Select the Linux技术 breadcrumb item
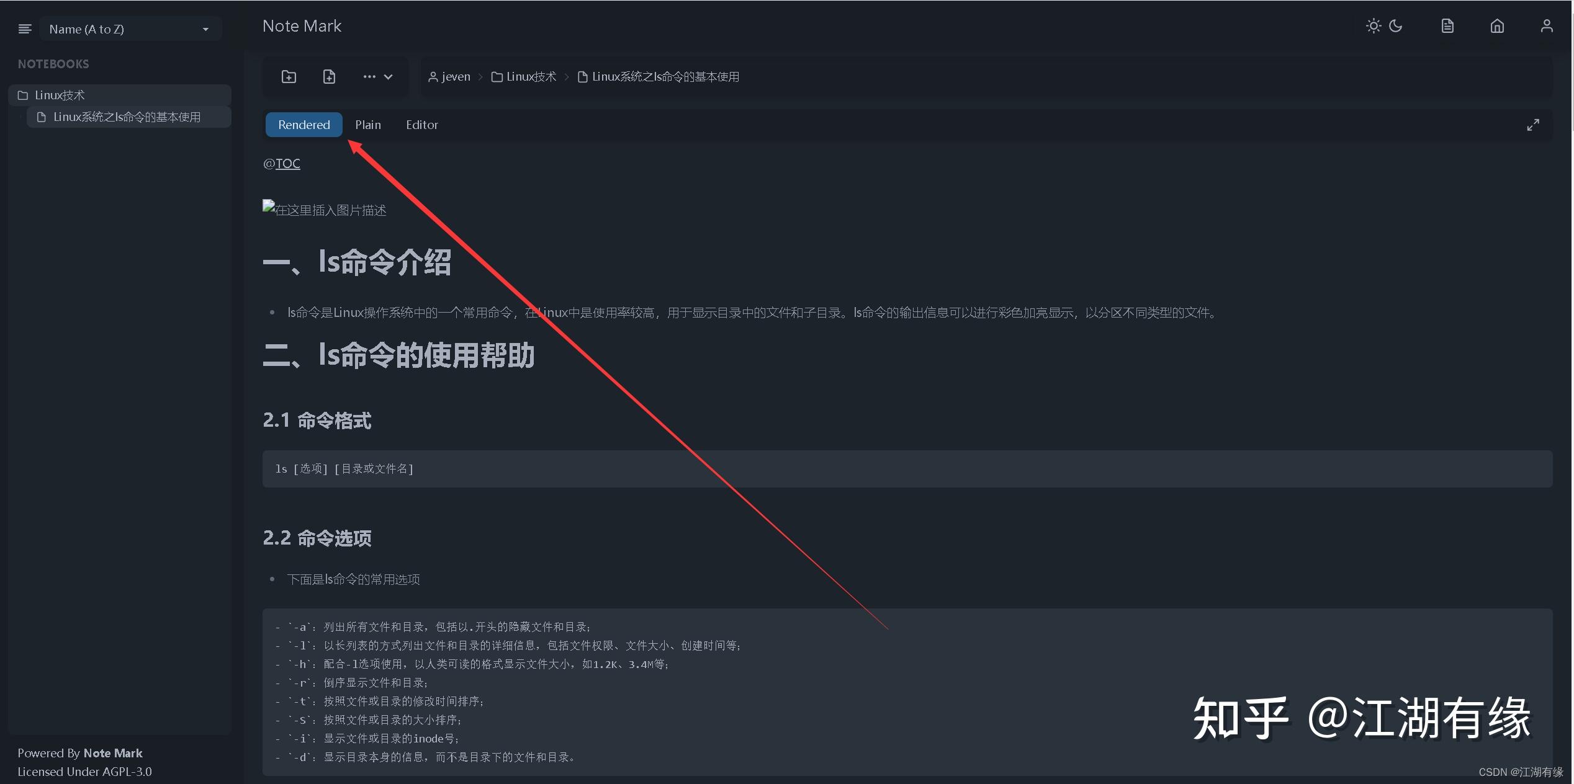This screenshot has height=784, width=1574. (x=531, y=76)
